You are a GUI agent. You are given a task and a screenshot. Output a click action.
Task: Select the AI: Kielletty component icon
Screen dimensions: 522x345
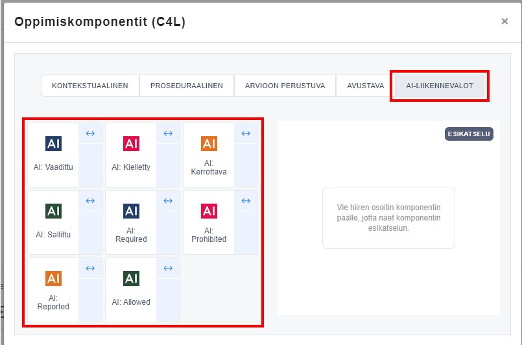[x=131, y=143]
